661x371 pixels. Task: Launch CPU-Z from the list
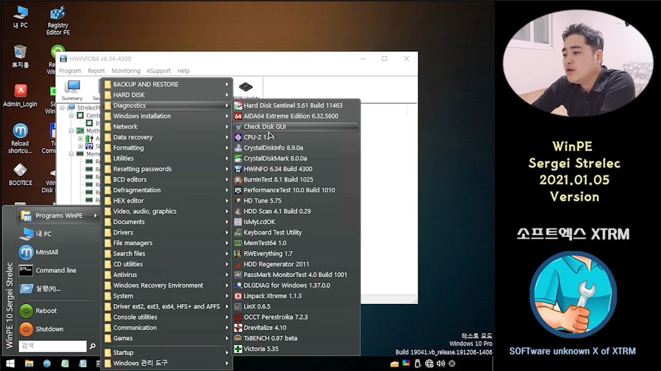click(296, 137)
